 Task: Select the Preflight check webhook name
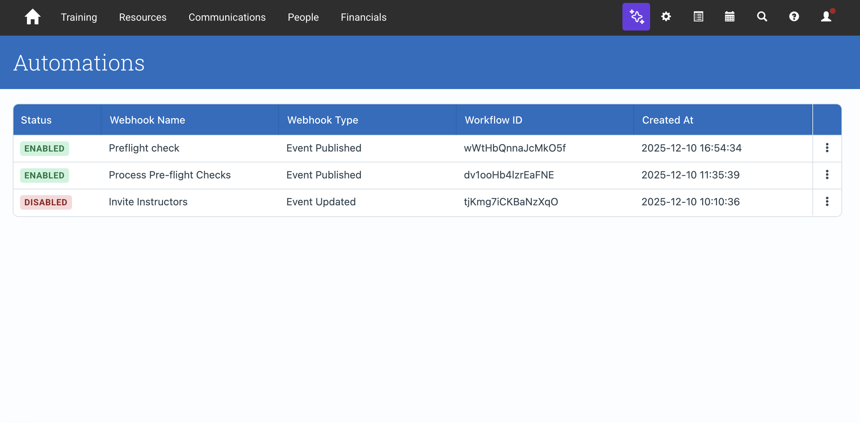pos(144,148)
